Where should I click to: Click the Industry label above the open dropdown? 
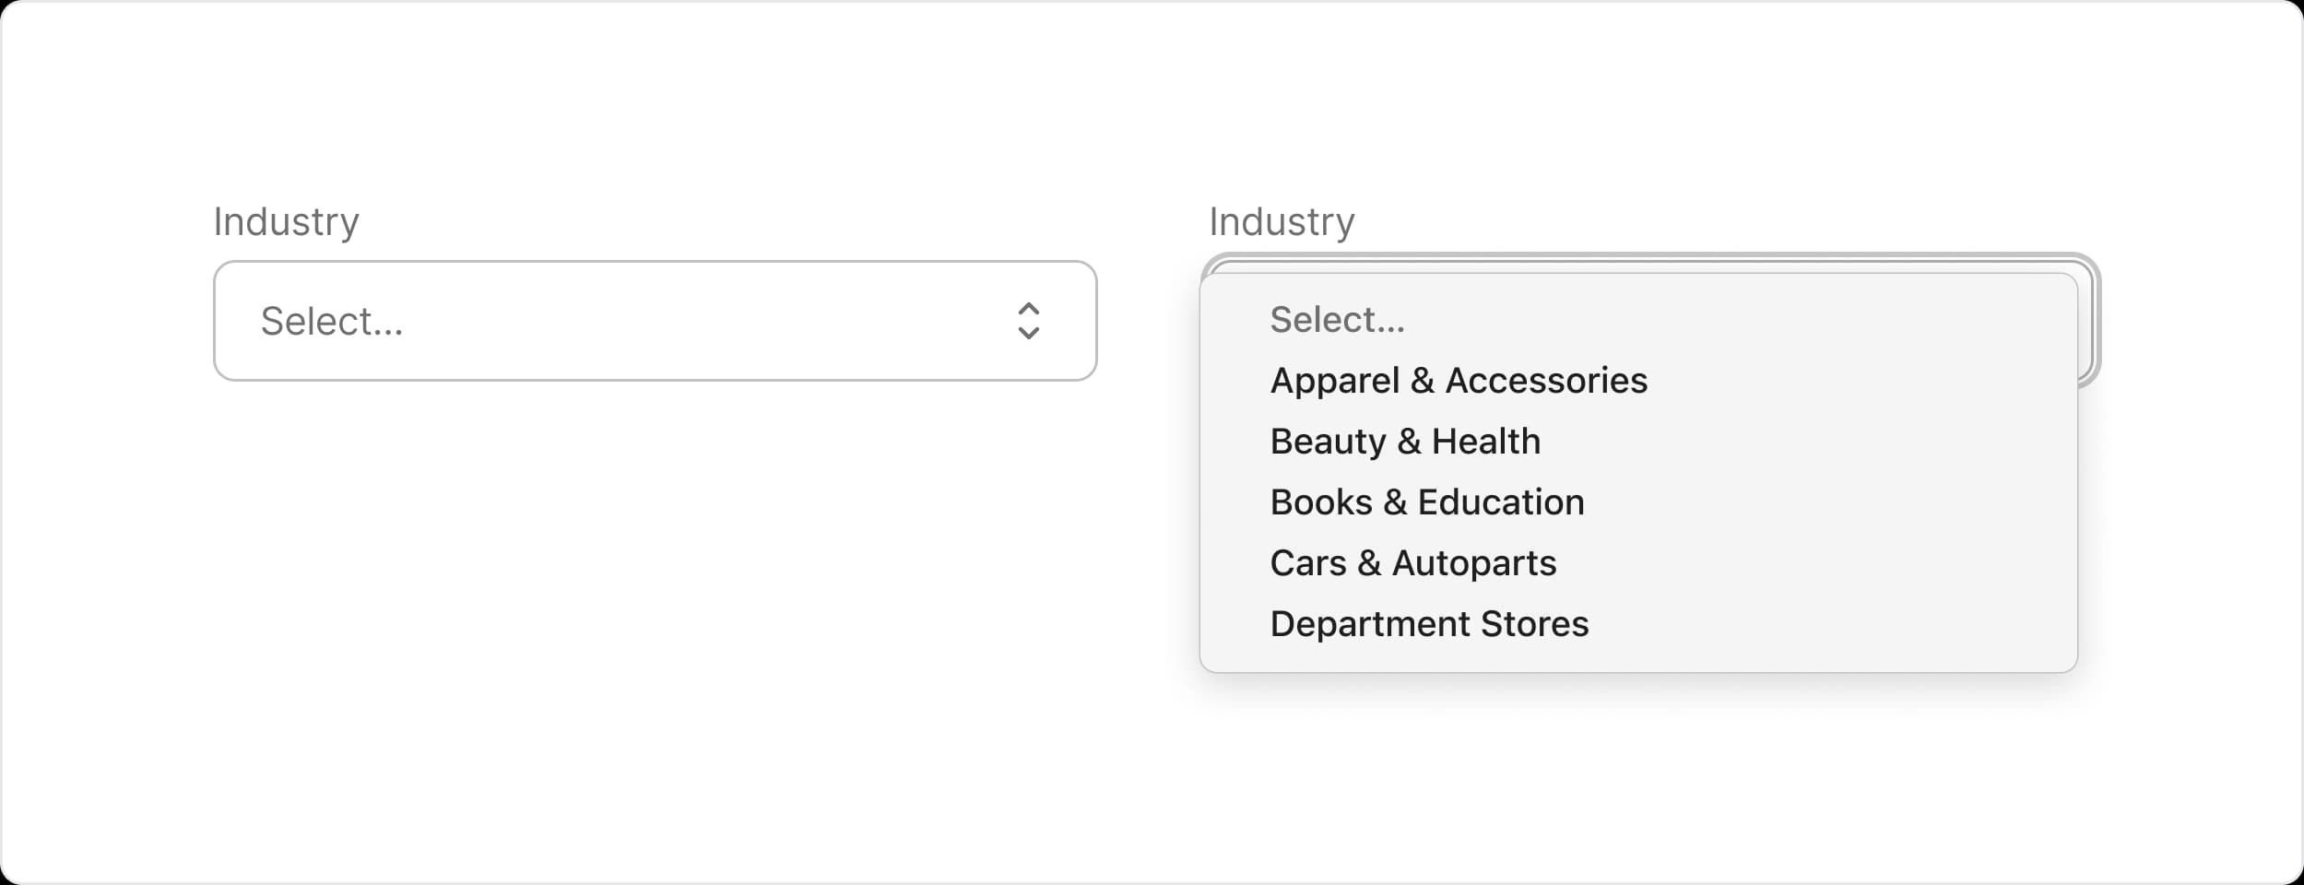pyautogui.click(x=1282, y=221)
